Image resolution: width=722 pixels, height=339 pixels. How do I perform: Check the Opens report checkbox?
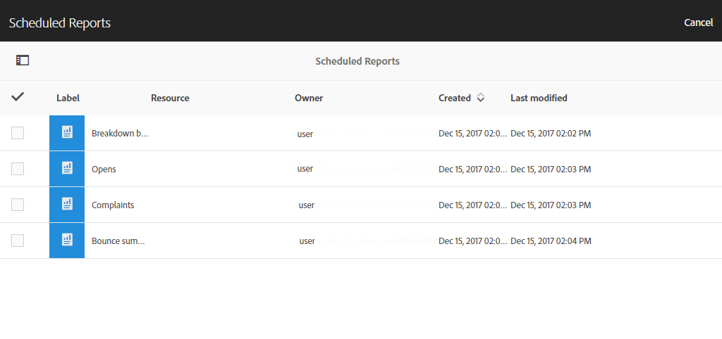point(18,169)
